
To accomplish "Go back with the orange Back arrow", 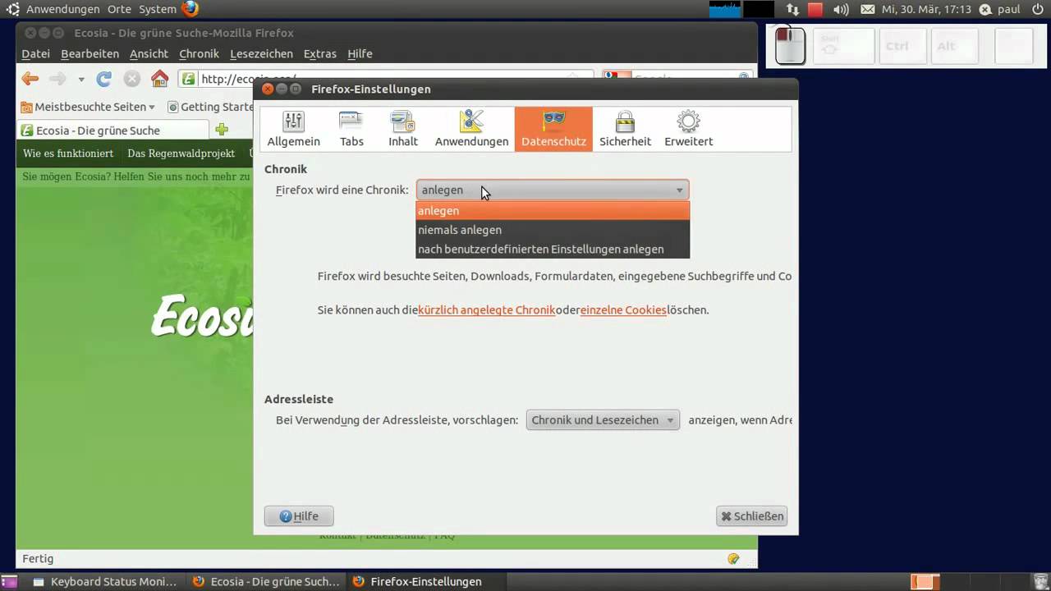I will pos(30,79).
